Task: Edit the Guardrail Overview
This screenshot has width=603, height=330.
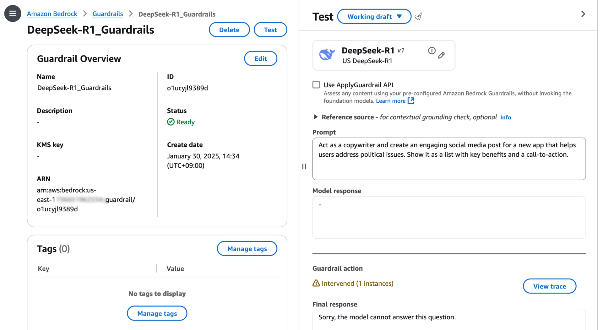Action: tap(261, 58)
